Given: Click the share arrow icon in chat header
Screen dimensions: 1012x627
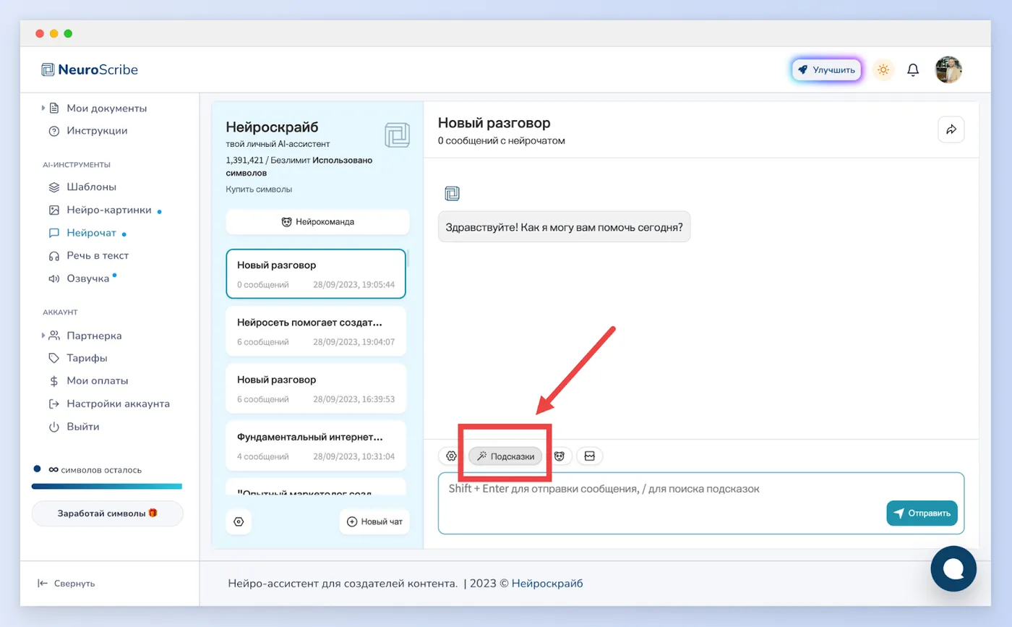Looking at the screenshot, I should pos(951,129).
